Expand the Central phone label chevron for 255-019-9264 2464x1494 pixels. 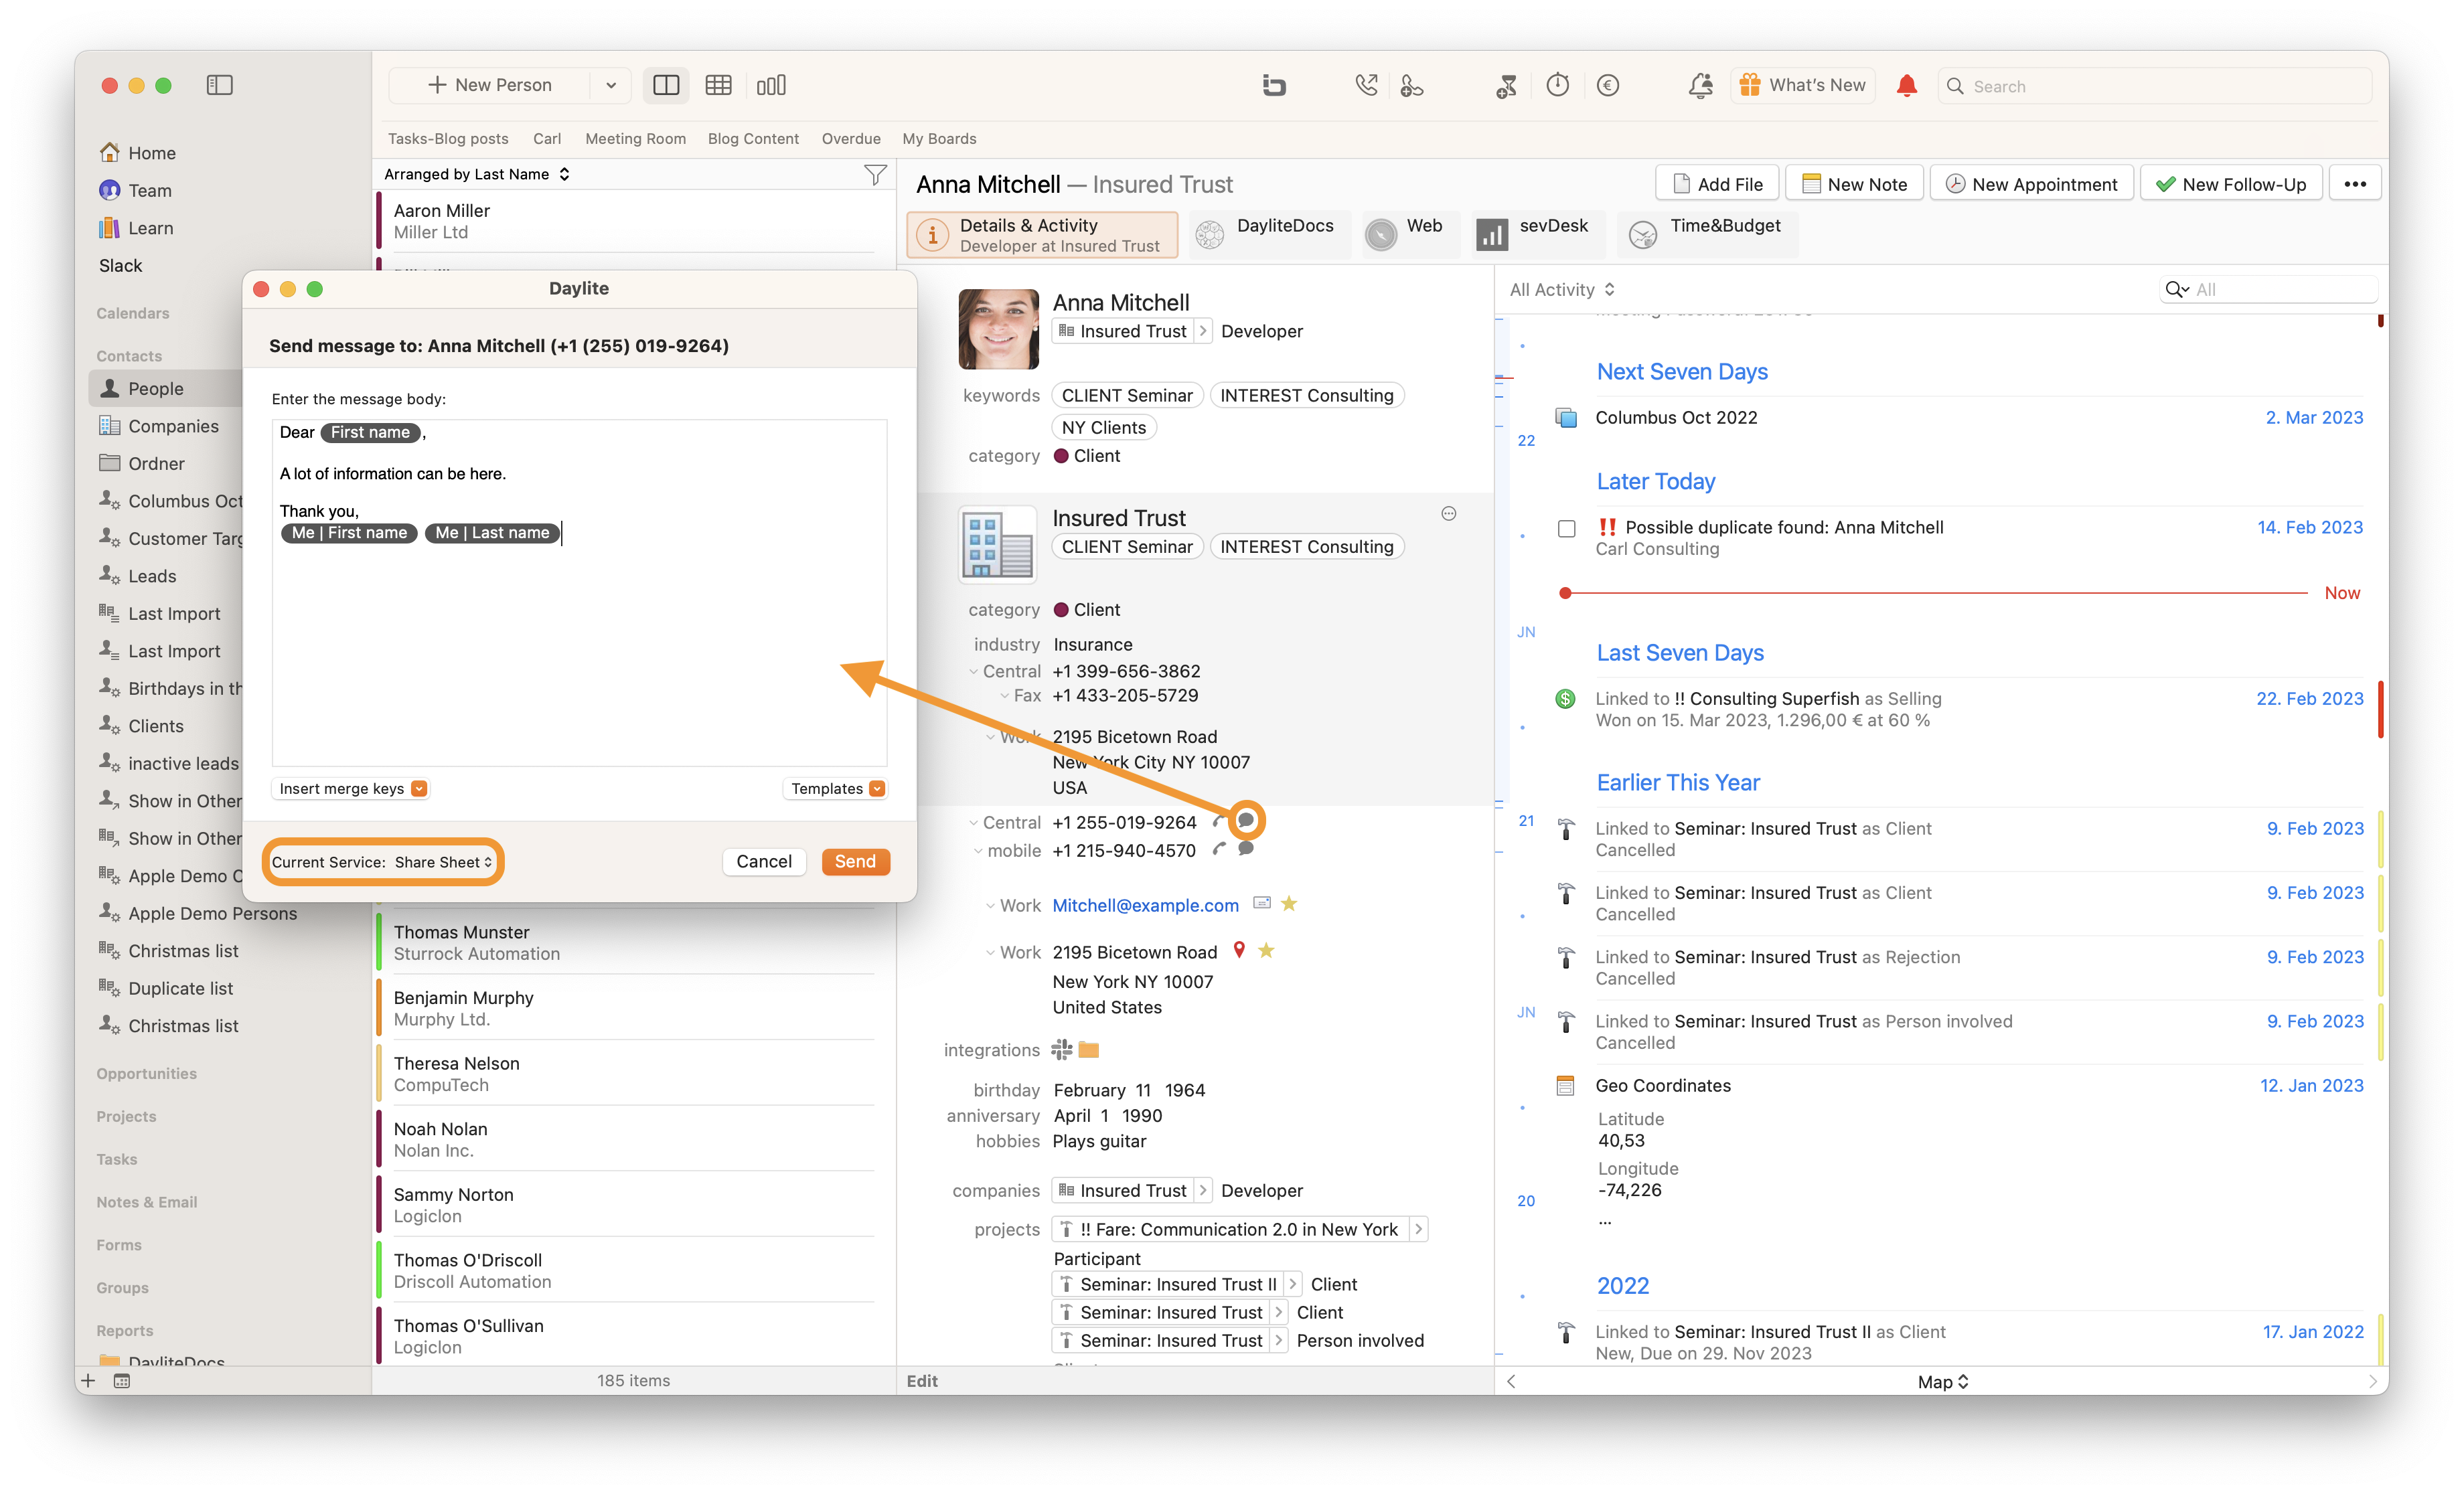[x=973, y=822]
